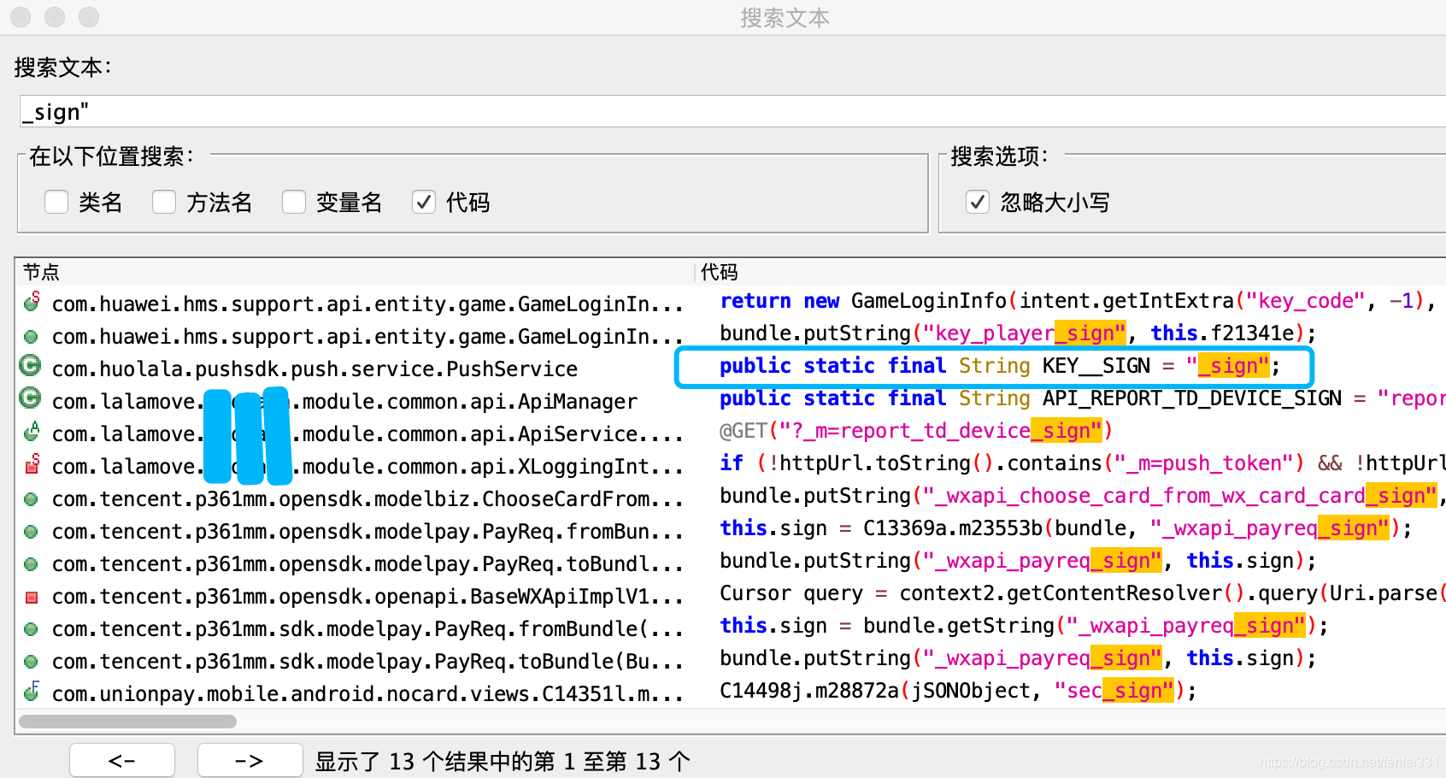This screenshot has width=1446, height=778.
Task: Click the previous page <- button
Action: pyautogui.click(x=122, y=760)
